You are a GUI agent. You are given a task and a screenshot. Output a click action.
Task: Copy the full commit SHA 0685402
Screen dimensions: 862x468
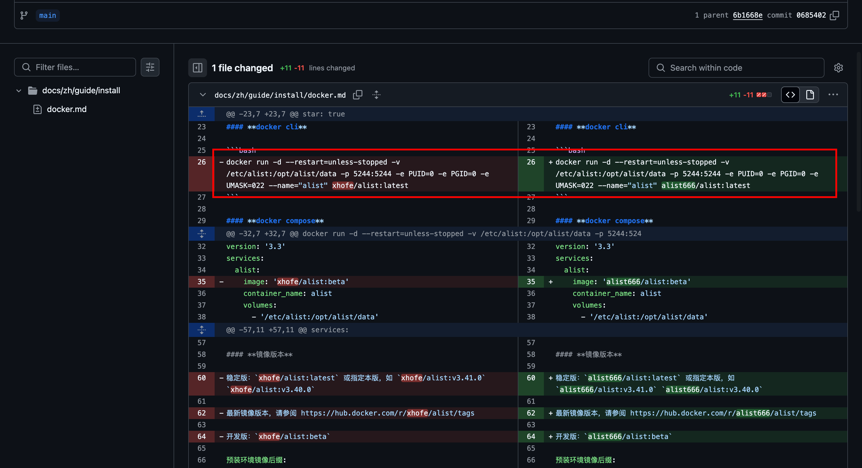tap(834, 16)
